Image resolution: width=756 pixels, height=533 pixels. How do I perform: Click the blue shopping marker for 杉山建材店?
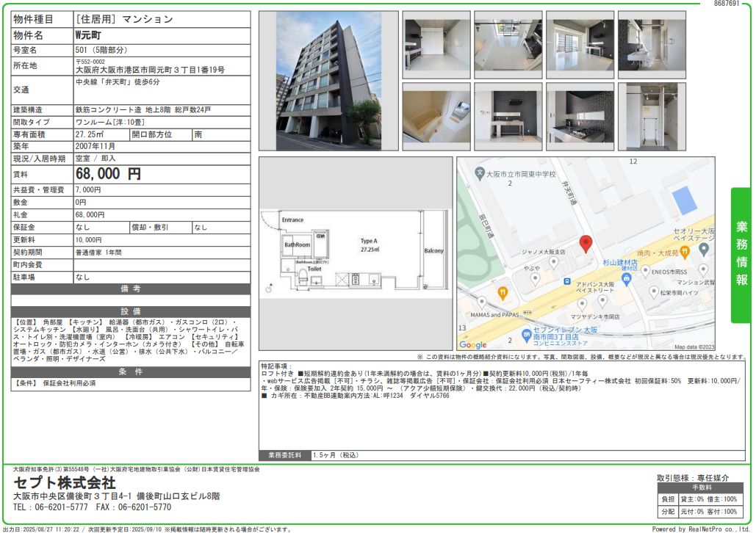[627, 278]
